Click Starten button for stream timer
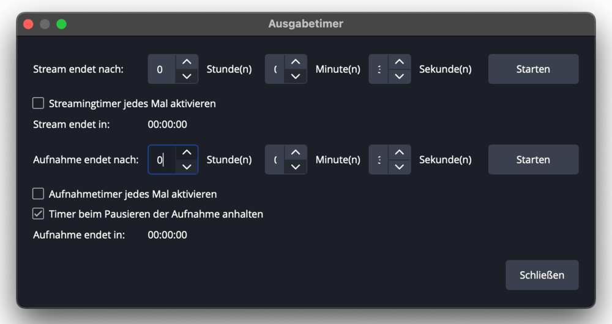The image size is (612, 324). pyautogui.click(x=533, y=69)
